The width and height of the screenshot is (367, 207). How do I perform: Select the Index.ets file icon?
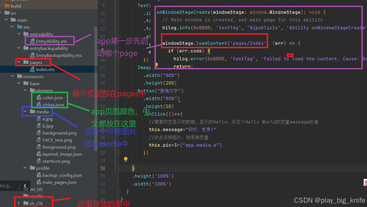click(x=32, y=70)
